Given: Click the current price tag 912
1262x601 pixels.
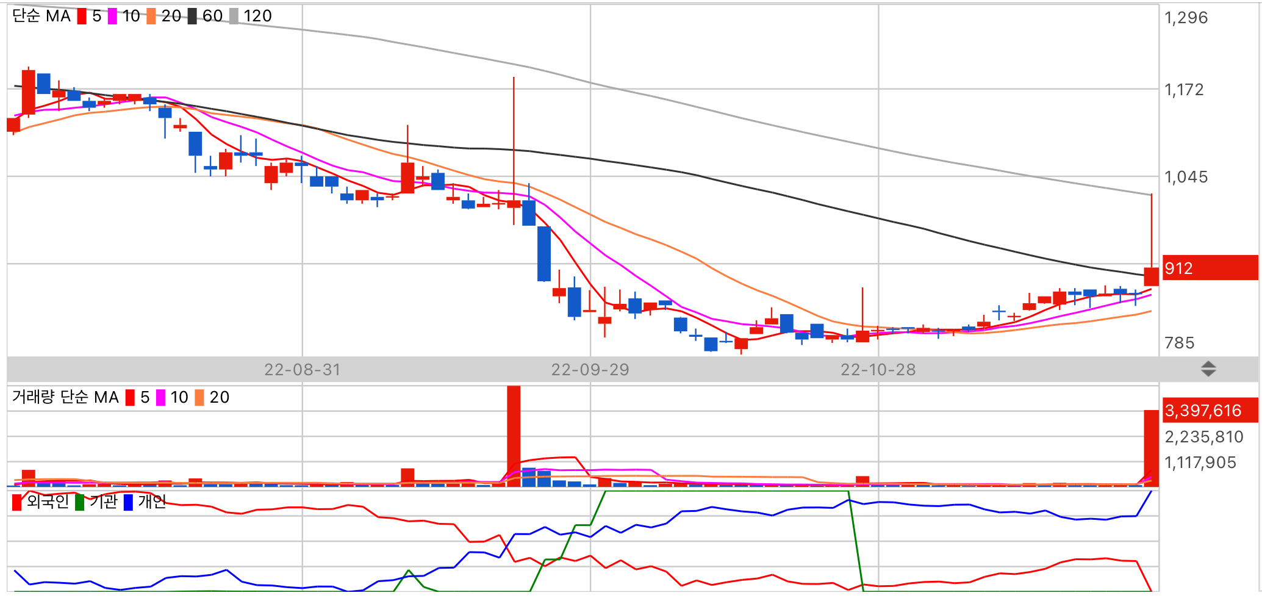Looking at the screenshot, I should tap(1210, 268).
